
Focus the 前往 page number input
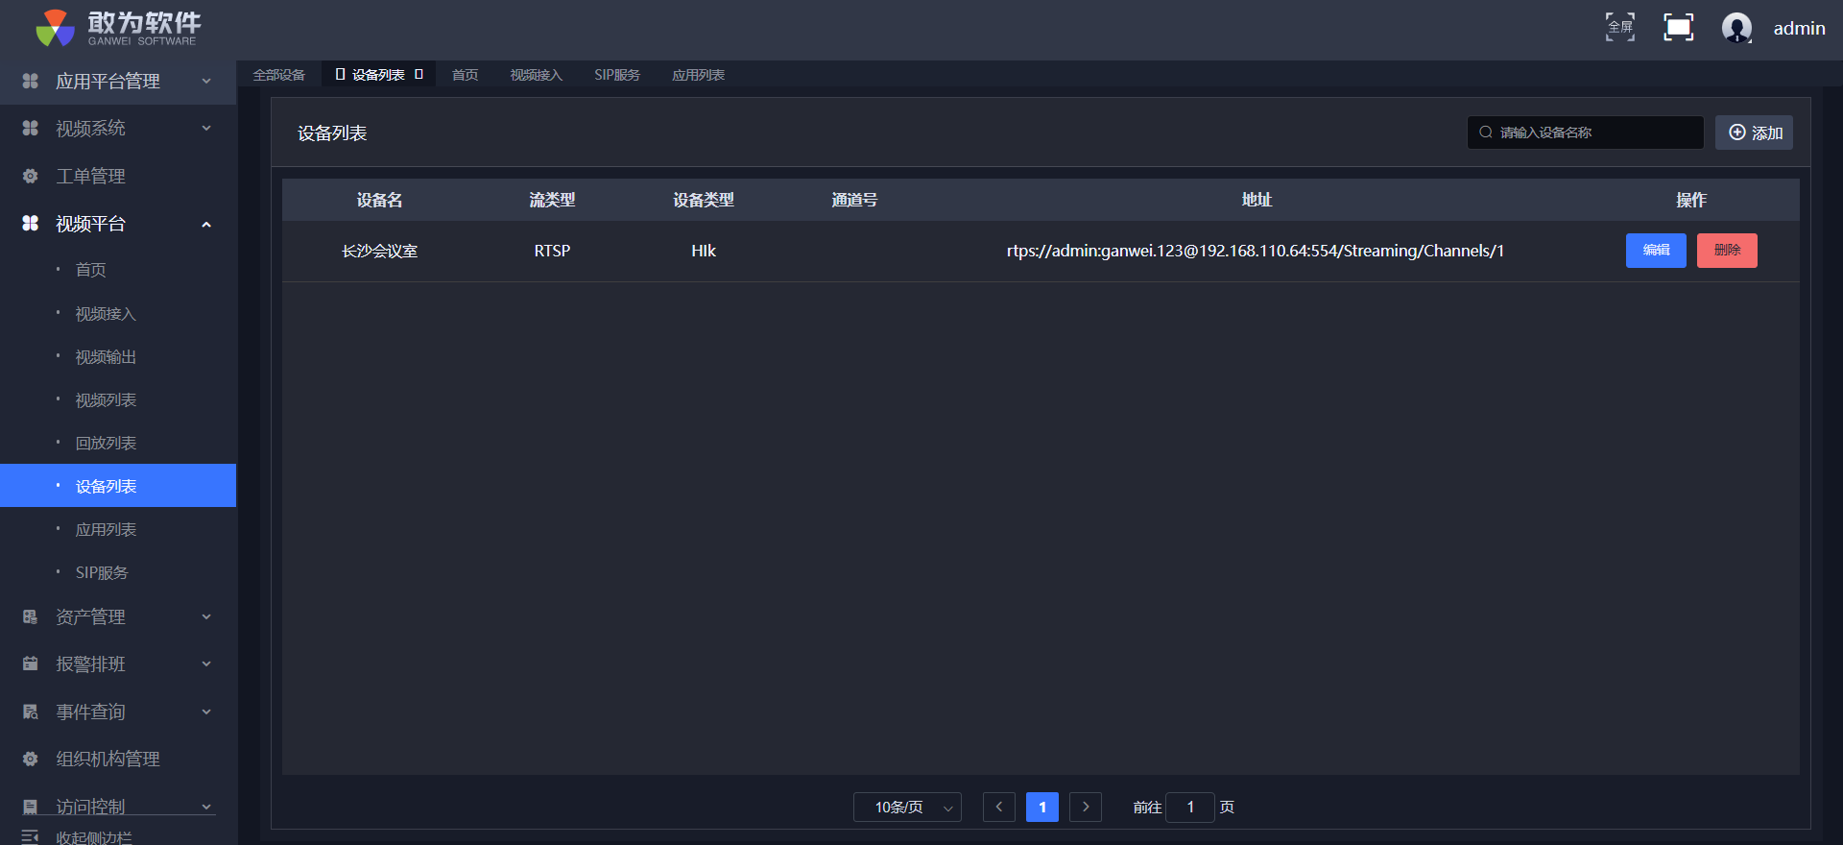(x=1190, y=808)
